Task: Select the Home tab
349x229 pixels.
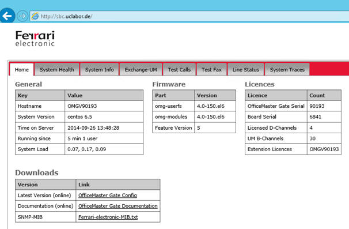Action: 21,70
